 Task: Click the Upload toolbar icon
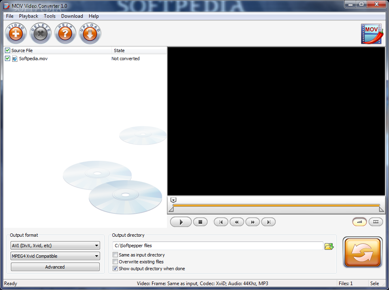coord(90,34)
